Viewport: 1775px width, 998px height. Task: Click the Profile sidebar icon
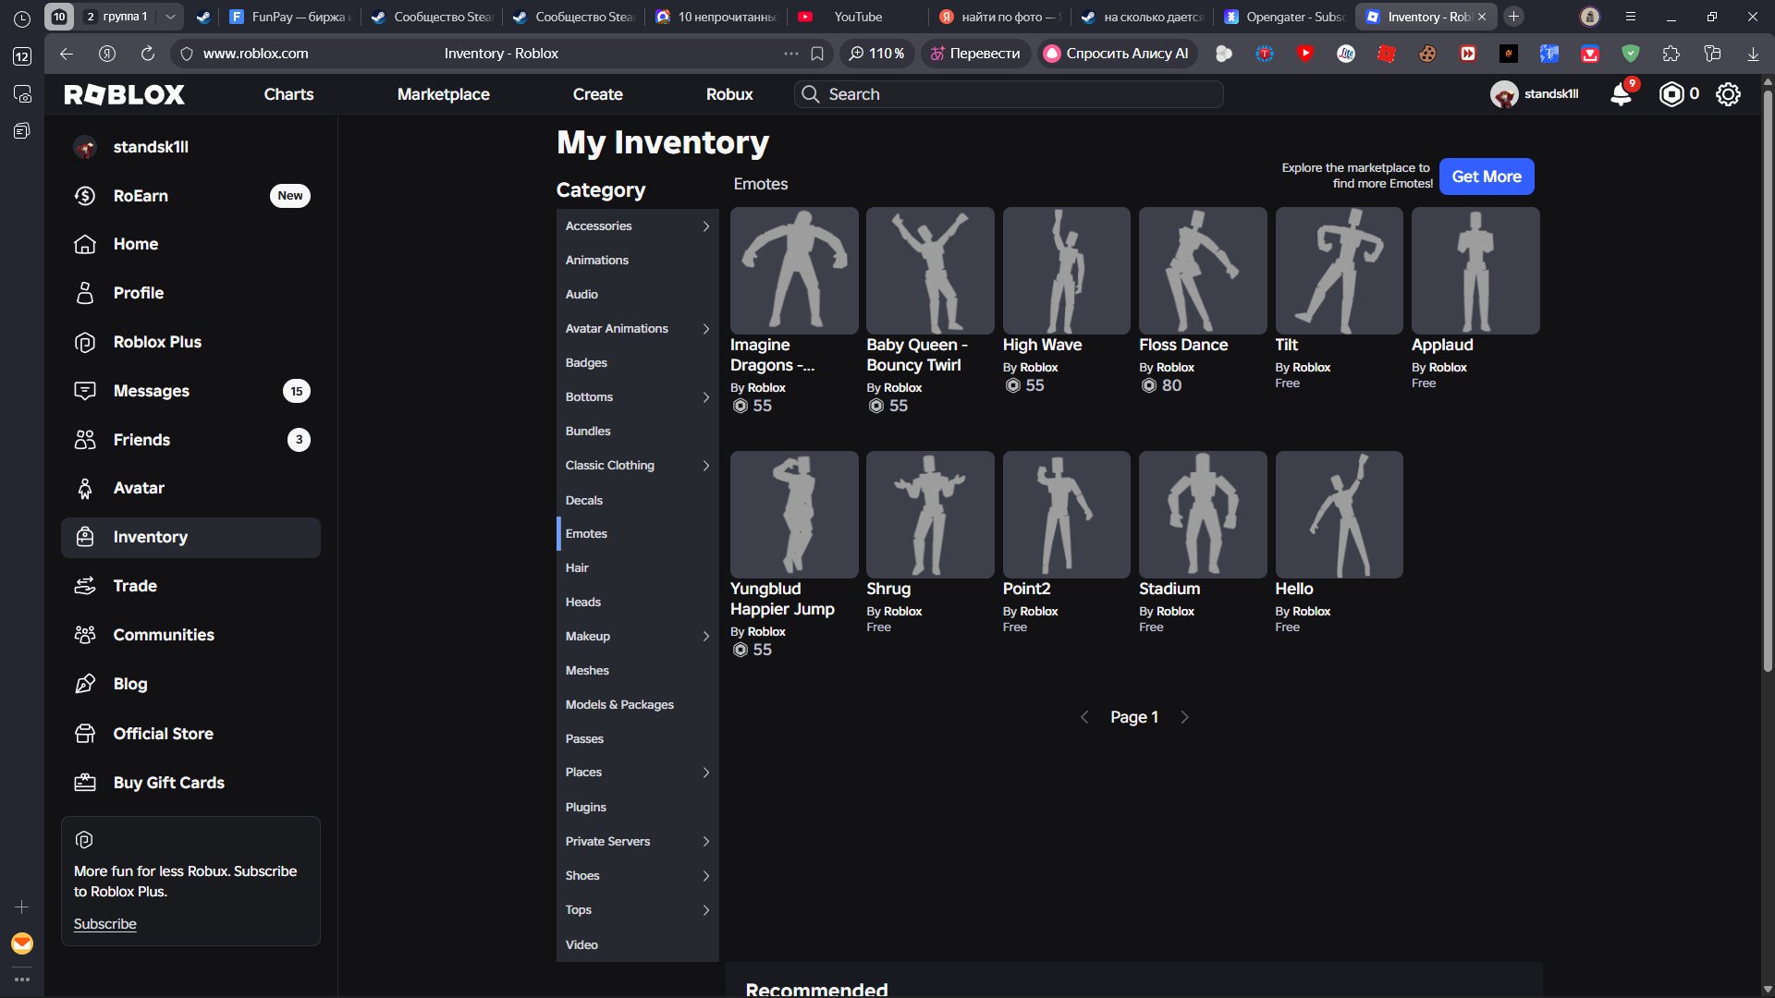85,293
